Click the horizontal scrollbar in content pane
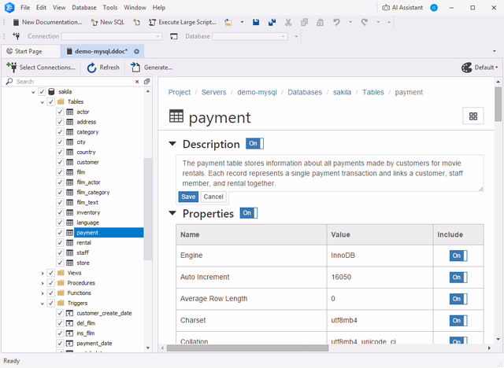Image resolution: width=504 pixels, height=368 pixels. [247, 348]
